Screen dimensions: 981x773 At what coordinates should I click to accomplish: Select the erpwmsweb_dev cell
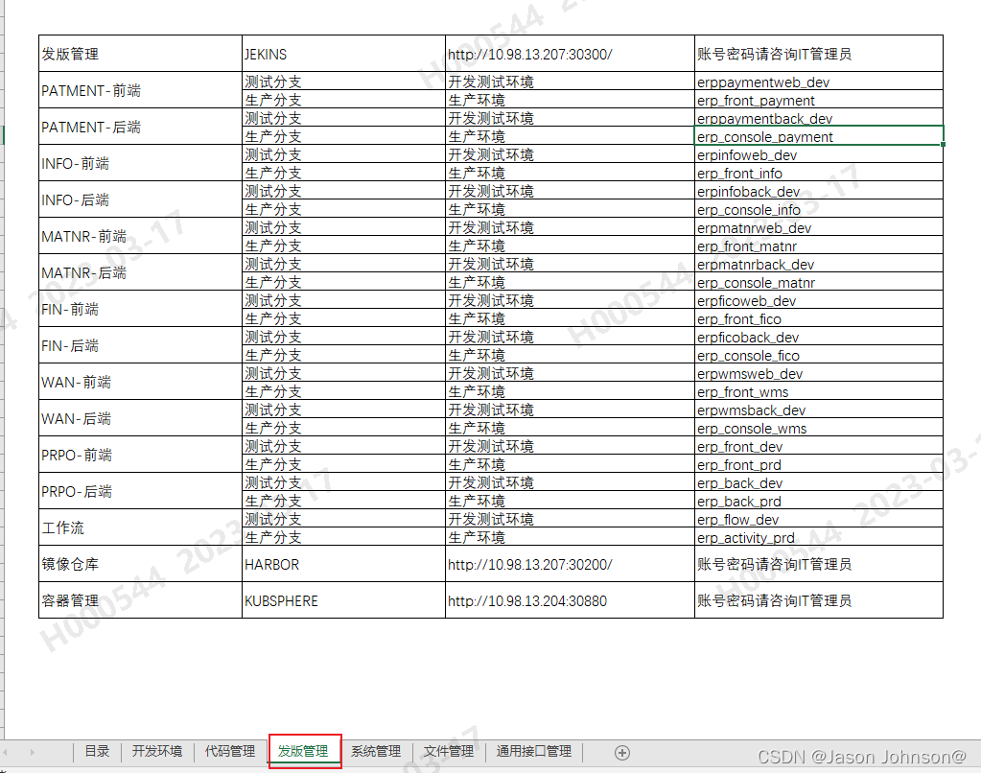tap(819, 372)
